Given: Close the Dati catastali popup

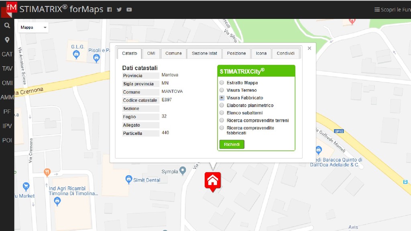Looking at the screenshot, I should 309,48.
